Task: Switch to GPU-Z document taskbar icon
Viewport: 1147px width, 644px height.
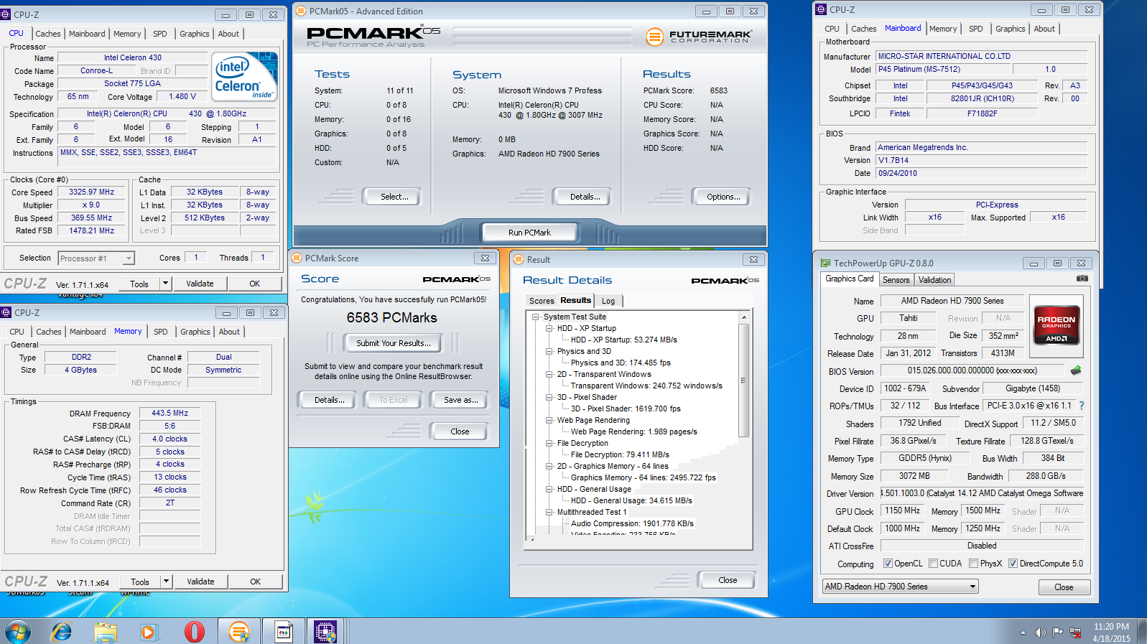Action: click(284, 632)
